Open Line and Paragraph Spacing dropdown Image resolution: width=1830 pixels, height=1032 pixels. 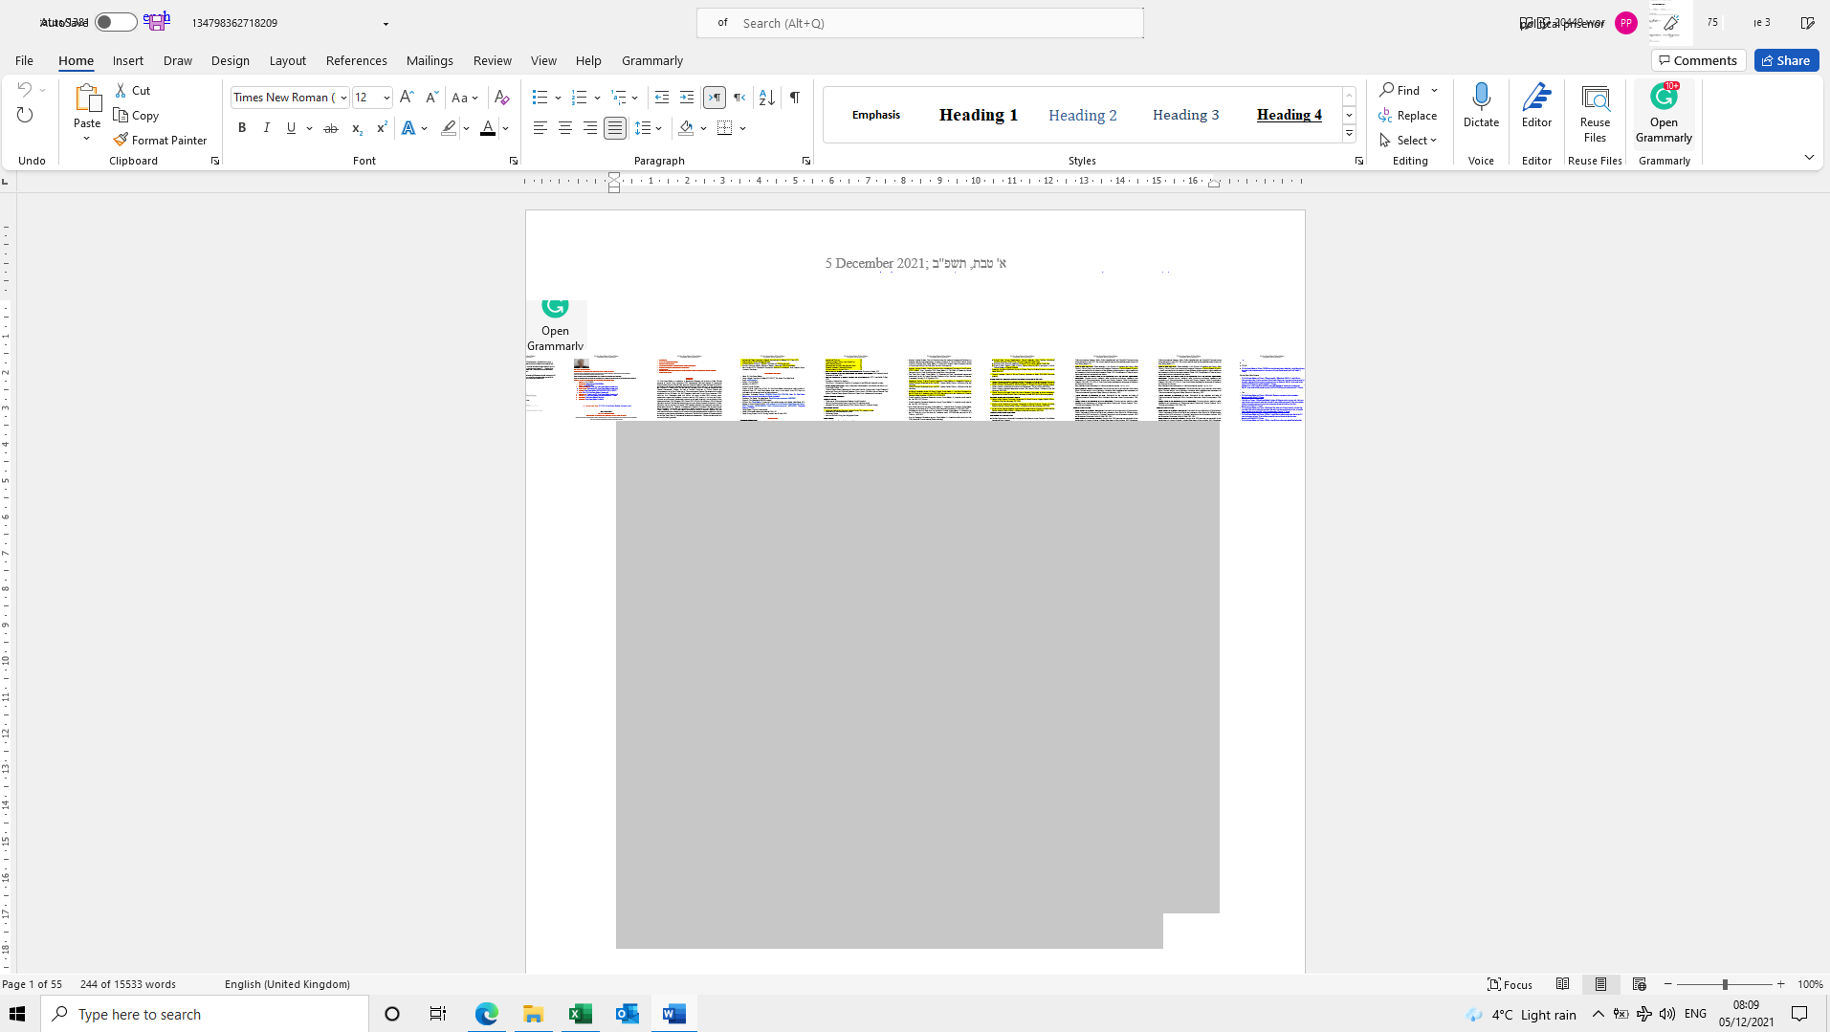(x=649, y=127)
